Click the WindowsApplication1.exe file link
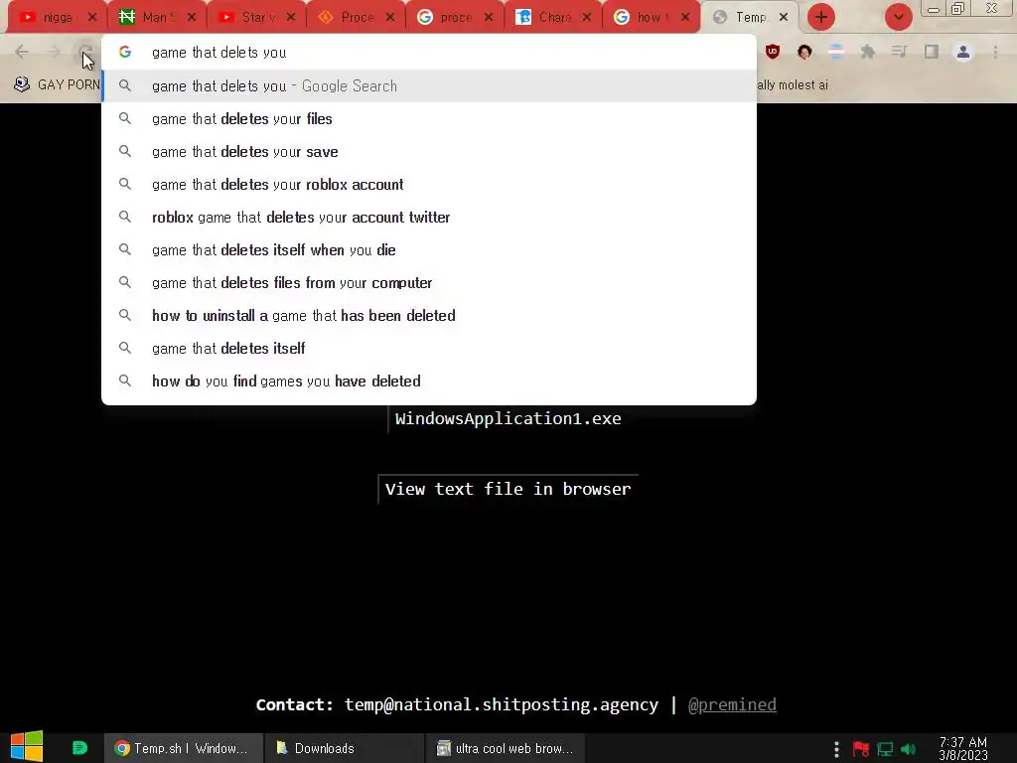 coord(508,418)
